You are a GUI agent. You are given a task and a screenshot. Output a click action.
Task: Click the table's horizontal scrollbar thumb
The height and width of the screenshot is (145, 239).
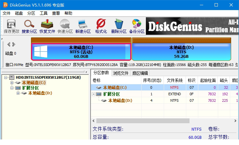pos(143,121)
